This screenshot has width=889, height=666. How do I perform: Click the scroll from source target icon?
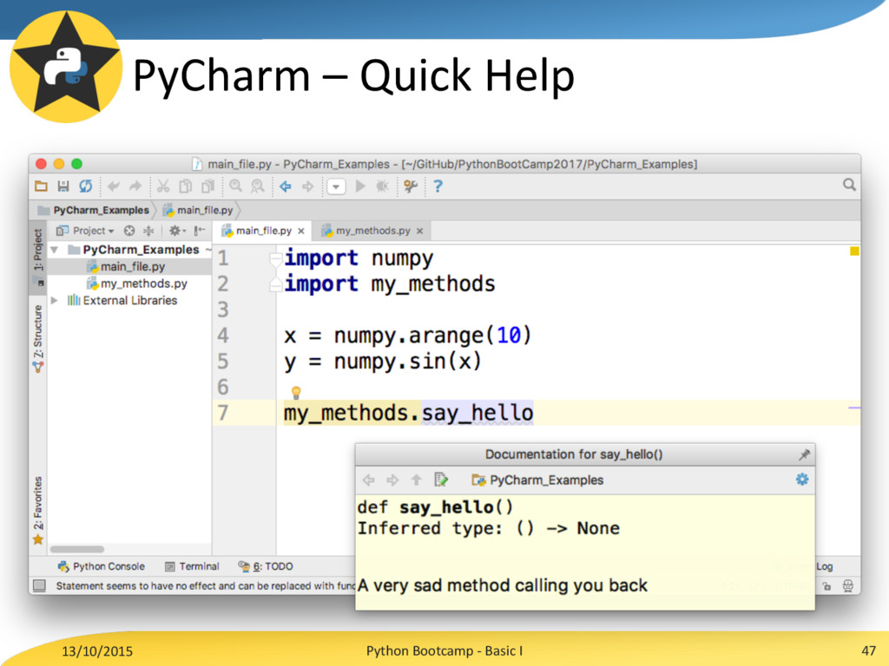tap(129, 231)
